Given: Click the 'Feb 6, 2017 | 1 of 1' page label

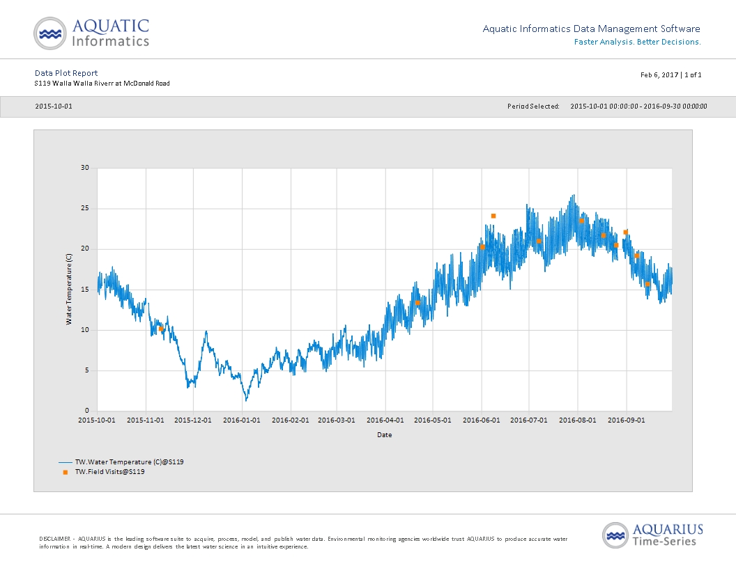Looking at the screenshot, I should click(670, 75).
